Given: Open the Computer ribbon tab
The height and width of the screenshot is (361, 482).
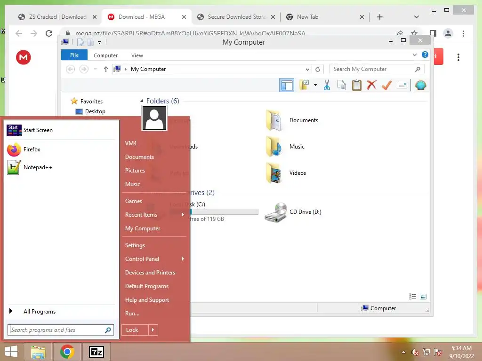Looking at the screenshot, I should (105, 55).
